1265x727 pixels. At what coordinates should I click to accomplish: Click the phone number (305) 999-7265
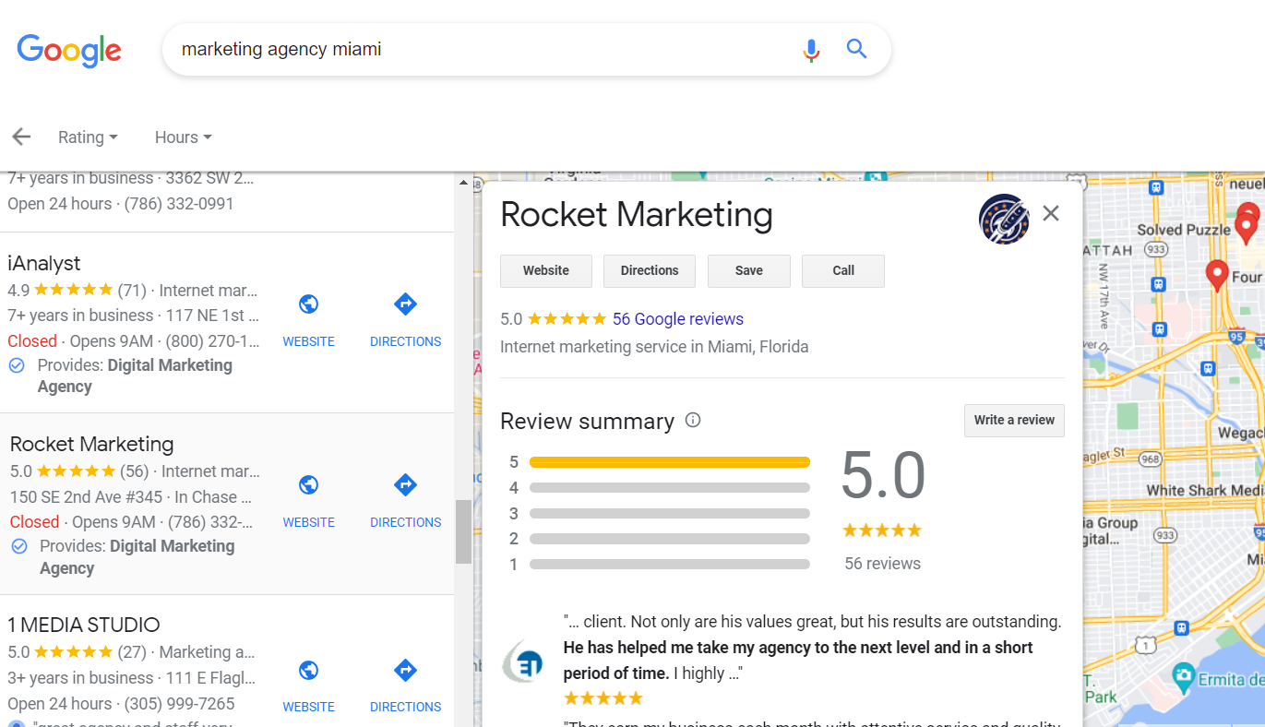(179, 704)
